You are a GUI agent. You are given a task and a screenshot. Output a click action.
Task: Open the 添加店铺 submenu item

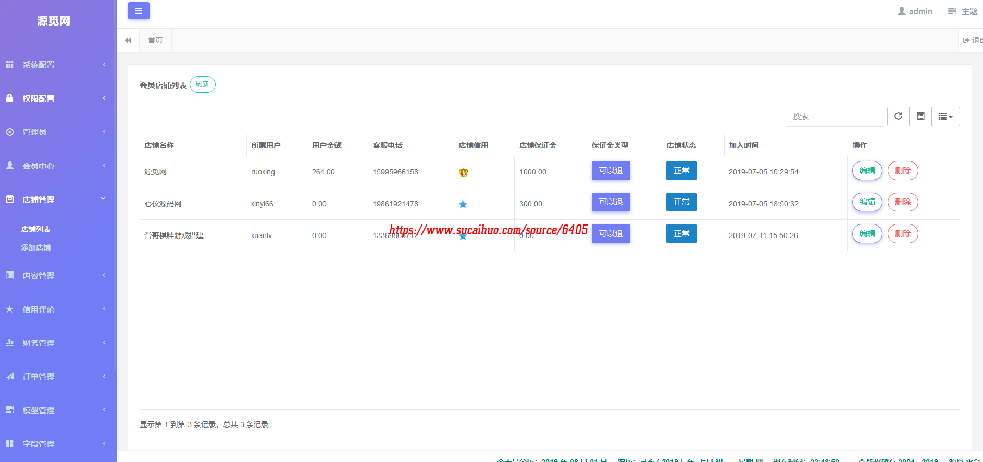tap(36, 247)
